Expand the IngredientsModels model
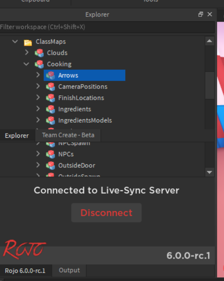 coord(38,120)
